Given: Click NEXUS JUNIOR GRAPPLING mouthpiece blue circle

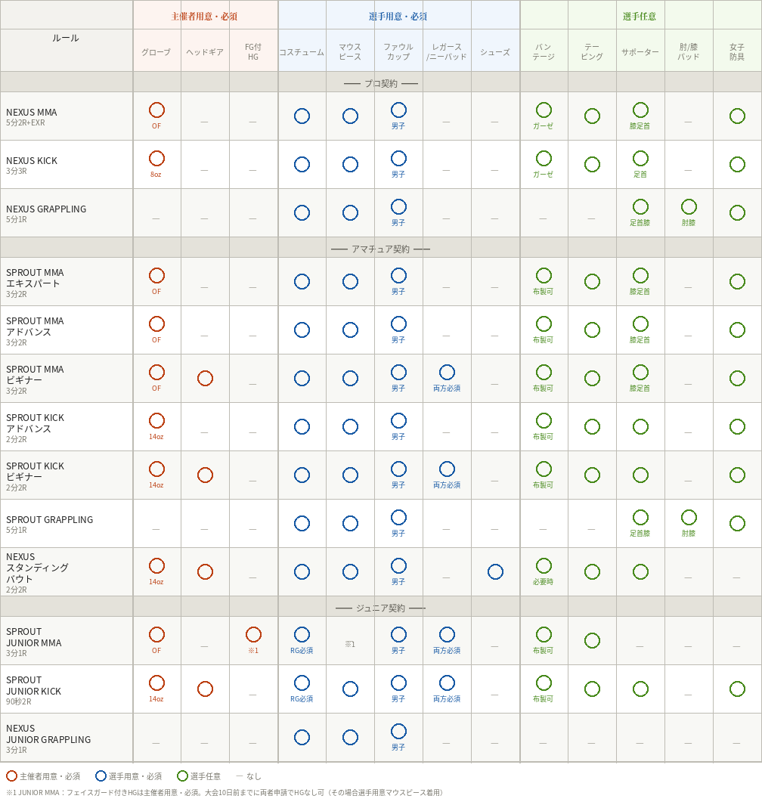Looking at the screenshot, I should tap(350, 738).
